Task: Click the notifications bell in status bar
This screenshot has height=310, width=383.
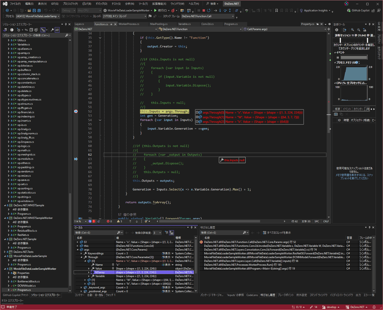Action: pos(374,307)
